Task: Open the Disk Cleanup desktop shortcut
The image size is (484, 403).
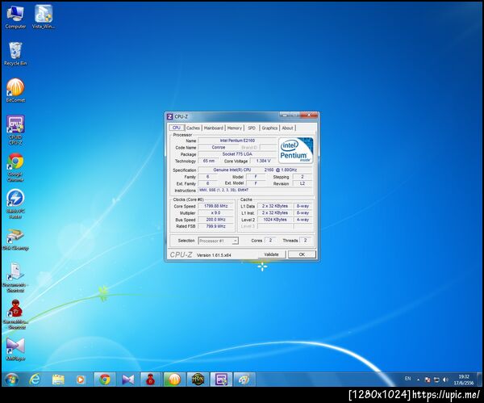Action: point(15,240)
